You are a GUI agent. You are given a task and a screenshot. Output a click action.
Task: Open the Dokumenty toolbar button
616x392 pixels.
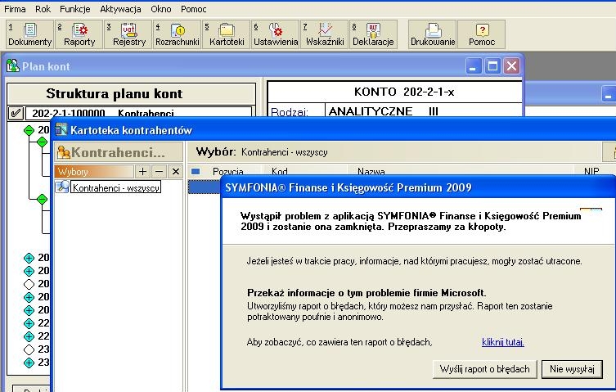[29, 34]
